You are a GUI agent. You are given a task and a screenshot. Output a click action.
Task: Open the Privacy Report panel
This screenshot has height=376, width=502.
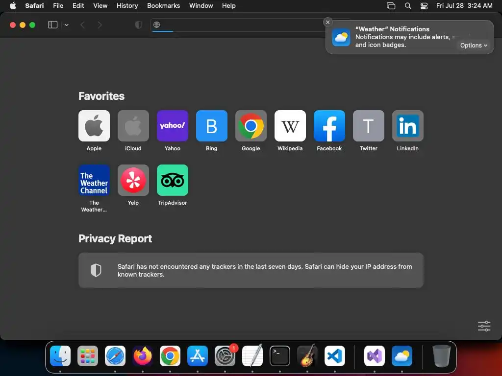(251, 270)
